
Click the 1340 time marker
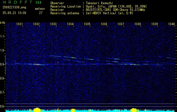click(x=171, y=24)
